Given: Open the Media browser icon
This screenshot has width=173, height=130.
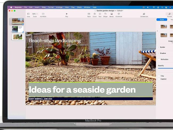Looking at the screenshot, I should (112, 14).
